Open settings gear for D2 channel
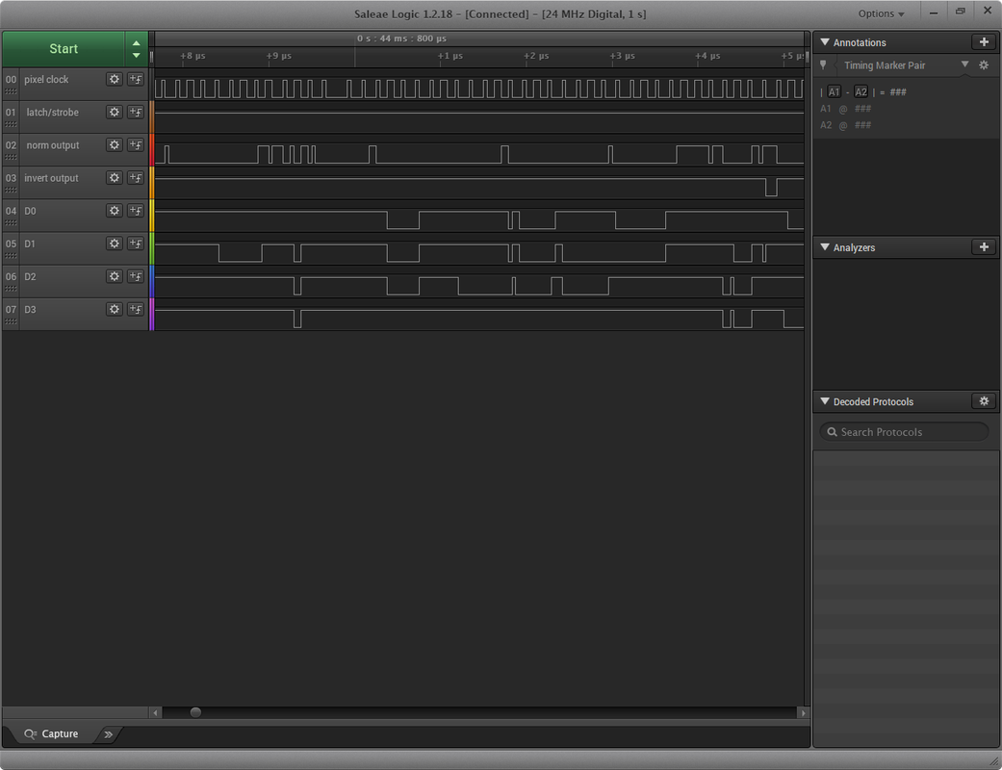Image resolution: width=1002 pixels, height=770 pixels. 115,276
